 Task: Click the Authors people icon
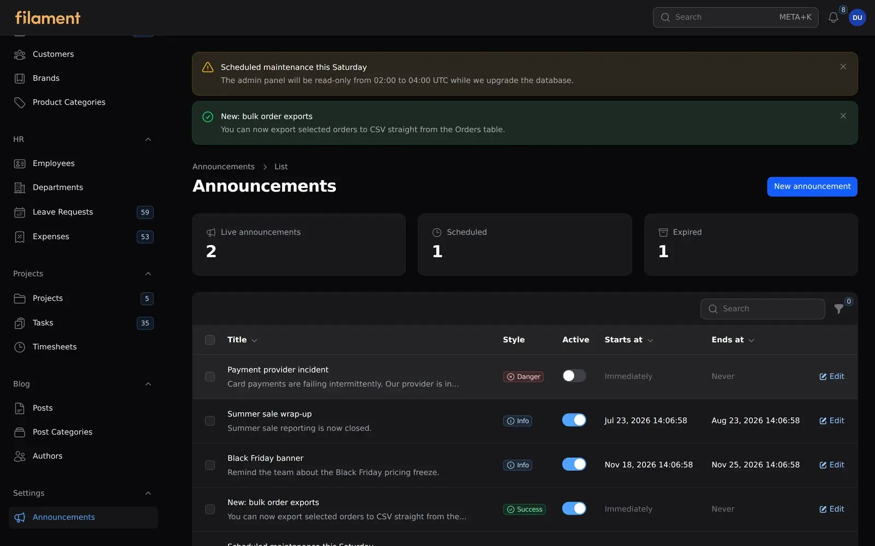(x=20, y=456)
